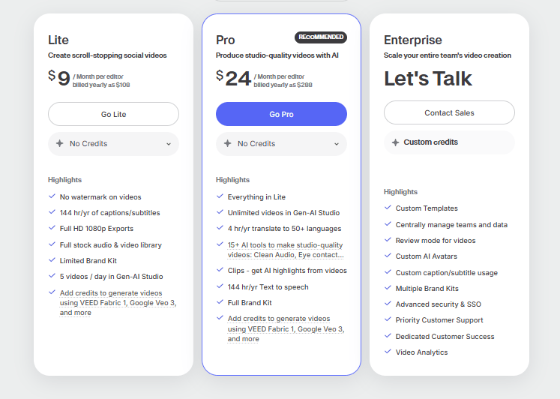Click the Recommended badge on Pro plan
This screenshot has width=560, height=399.
(320, 37)
